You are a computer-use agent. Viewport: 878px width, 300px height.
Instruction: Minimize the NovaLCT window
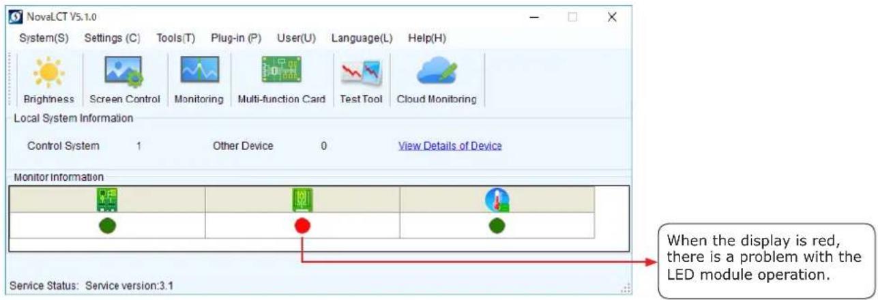tap(535, 17)
